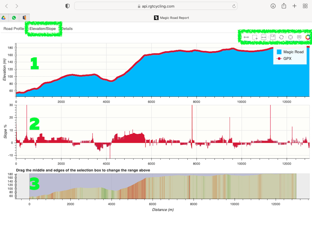This screenshot has width=312, height=238.
Task: Toggle the Hover tooltip tool
Action: pos(299,37)
